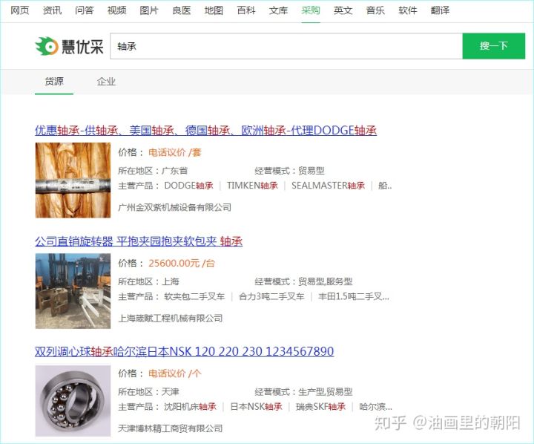
Task: Select the active 采购 navigation item
Action: [311, 10]
